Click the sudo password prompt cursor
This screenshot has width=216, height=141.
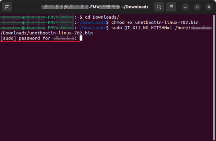[81, 38]
